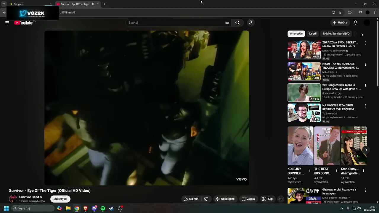Click the search magnifier button

point(237,23)
